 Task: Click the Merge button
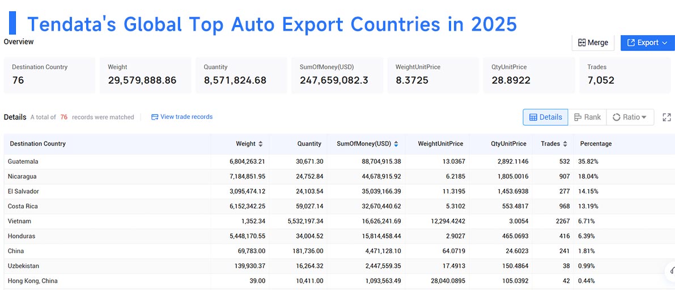tap(593, 42)
